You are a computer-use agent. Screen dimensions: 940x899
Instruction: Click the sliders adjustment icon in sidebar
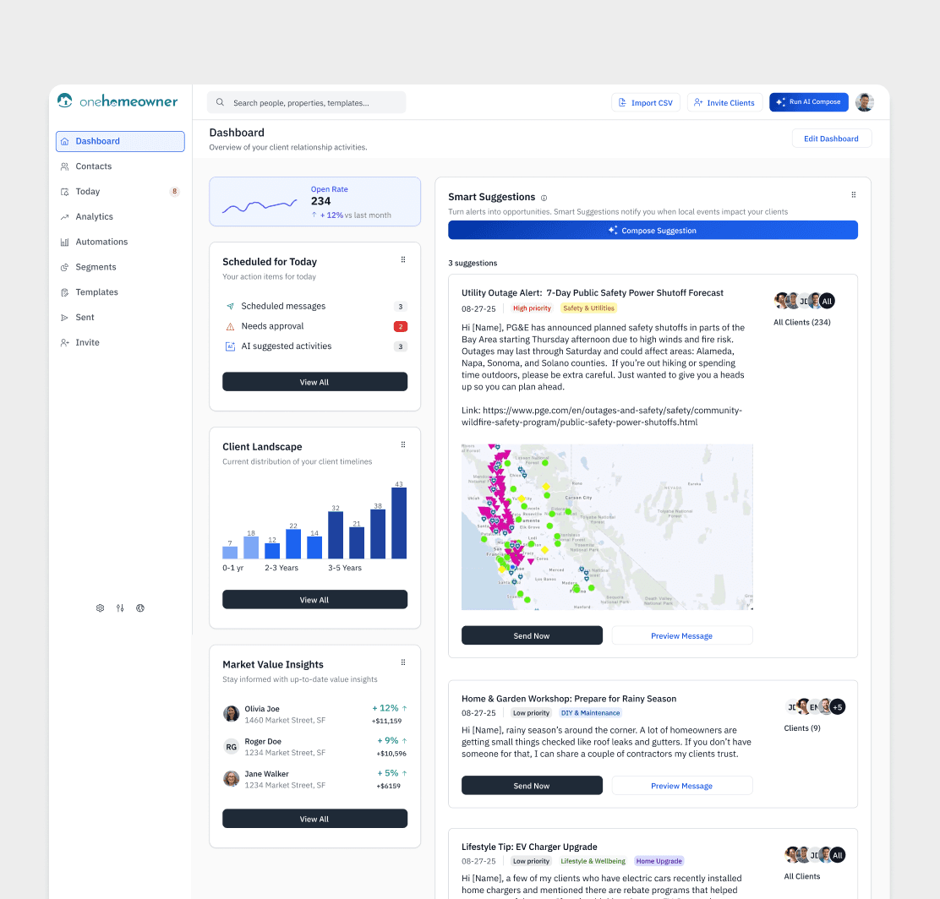click(x=120, y=608)
